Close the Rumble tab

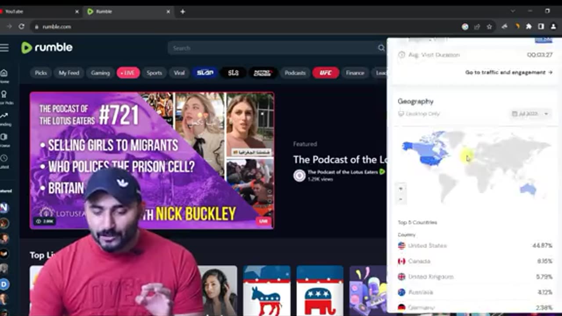(x=168, y=11)
